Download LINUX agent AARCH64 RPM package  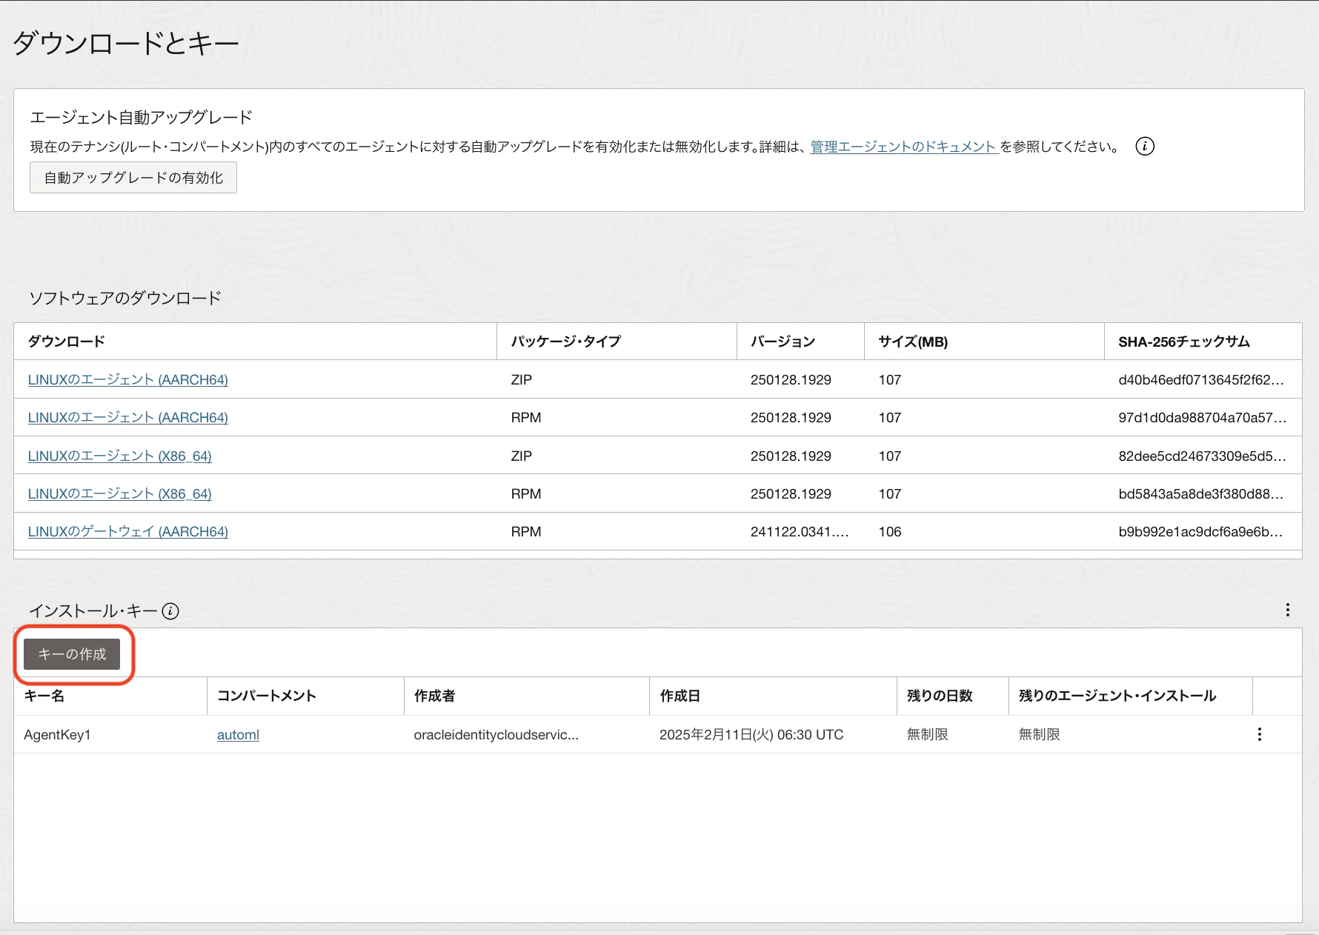click(128, 417)
